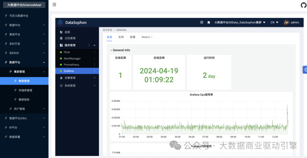Open 存储库管理 in left sidebar
307x158 pixels.
(25, 90)
